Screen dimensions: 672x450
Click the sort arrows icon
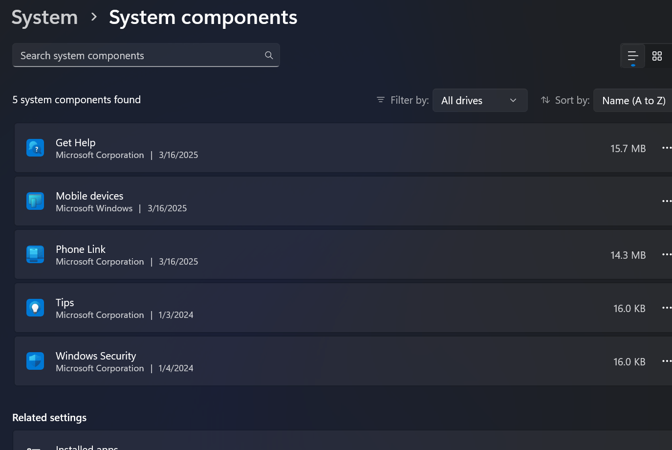(545, 100)
